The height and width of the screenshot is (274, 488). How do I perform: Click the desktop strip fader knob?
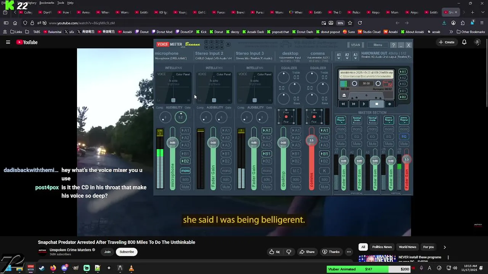[x=283, y=143]
